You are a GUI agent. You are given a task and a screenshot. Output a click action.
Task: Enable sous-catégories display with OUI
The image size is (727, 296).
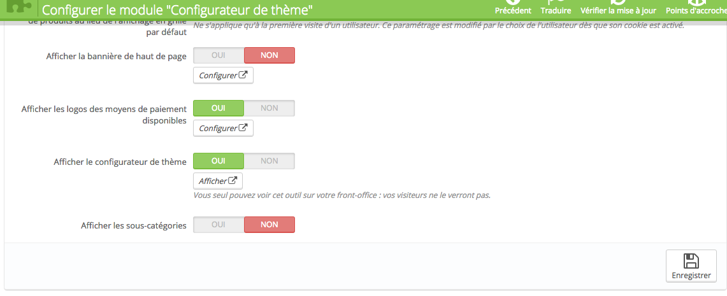click(x=219, y=225)
